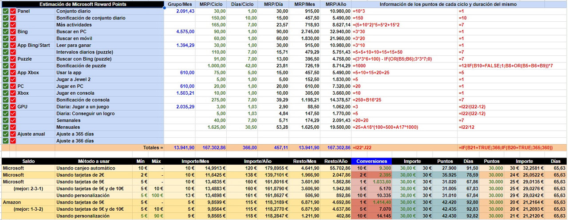
Task: Toggle green checkbox in Conjunto diario row
Action: tap(5, 11)
